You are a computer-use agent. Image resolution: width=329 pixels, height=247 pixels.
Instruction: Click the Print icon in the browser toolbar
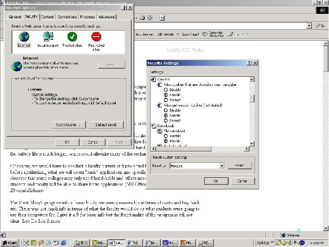click(142, 18)
